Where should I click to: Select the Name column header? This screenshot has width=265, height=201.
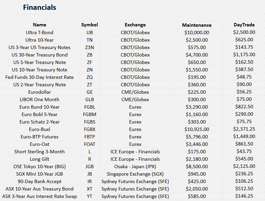(40, 25)
